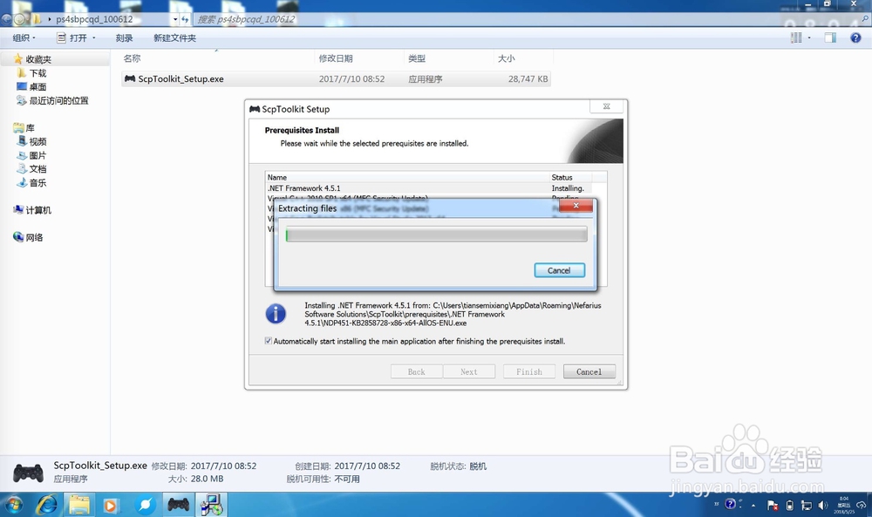872x517 pixels.
Task: Click the taskbar clock
Action: [x=844, y=506]
